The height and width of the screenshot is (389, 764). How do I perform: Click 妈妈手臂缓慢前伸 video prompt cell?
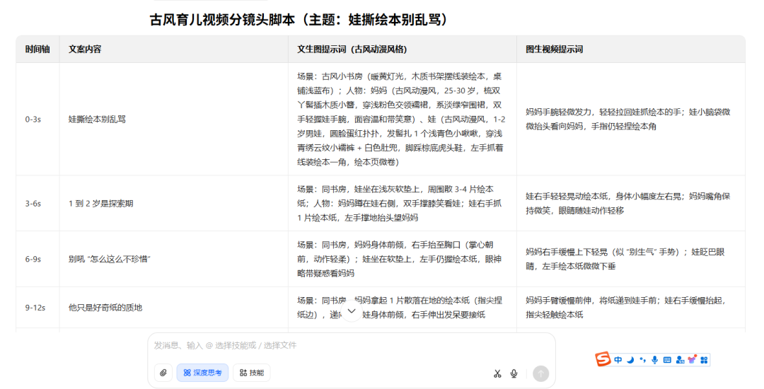point(630,308)
